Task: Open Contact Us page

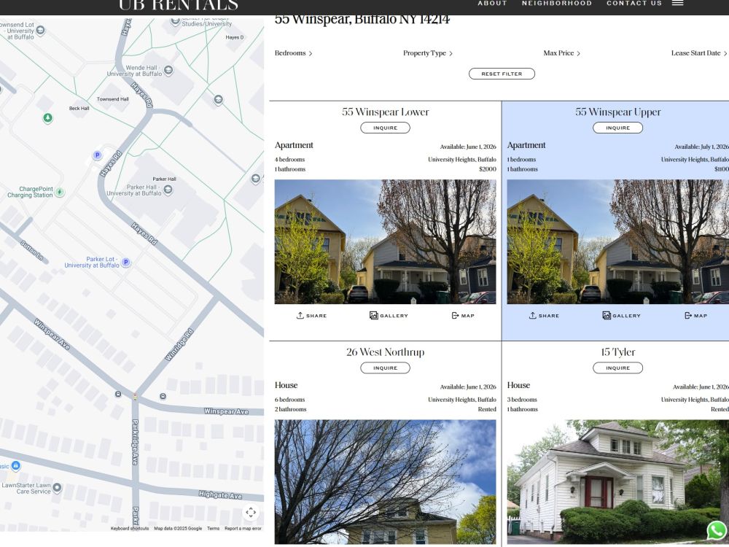Action: tap(634, 3)
